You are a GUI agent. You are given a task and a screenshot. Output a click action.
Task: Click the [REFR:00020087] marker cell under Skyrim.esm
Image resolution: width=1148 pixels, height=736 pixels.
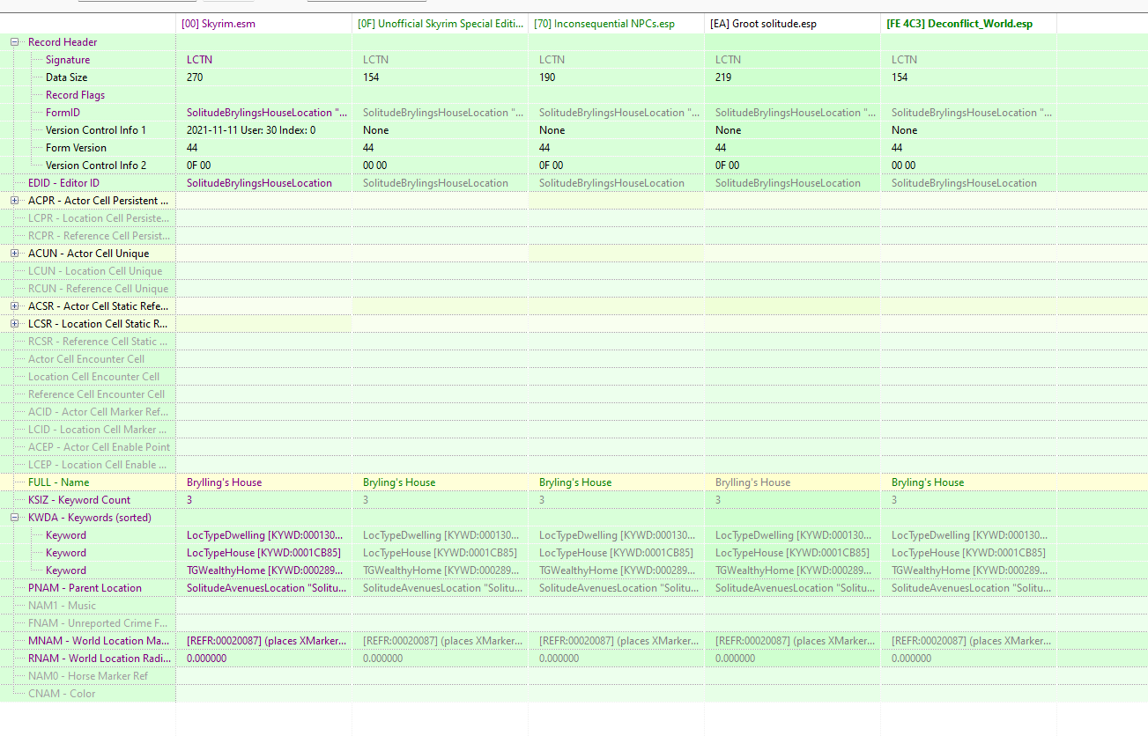pyautogui.click(x=267, y=641)
